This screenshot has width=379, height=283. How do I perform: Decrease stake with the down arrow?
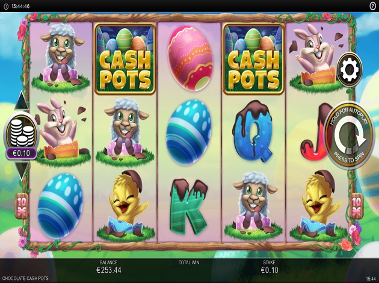coord(22,171)
